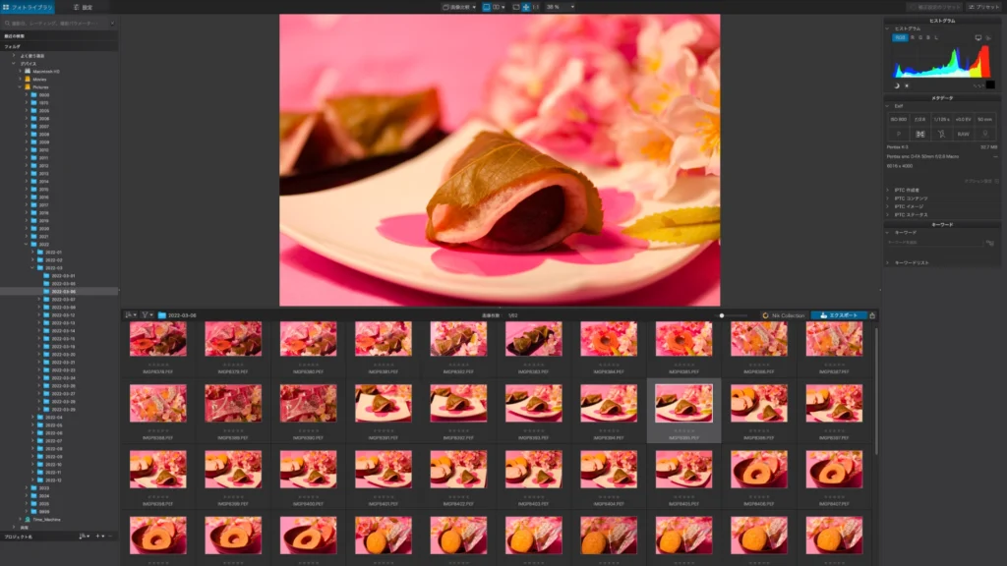This screenshot has width=1007, height=566.
Task: Click the monitor icon in histogram panel
Action: coord(978,37)
